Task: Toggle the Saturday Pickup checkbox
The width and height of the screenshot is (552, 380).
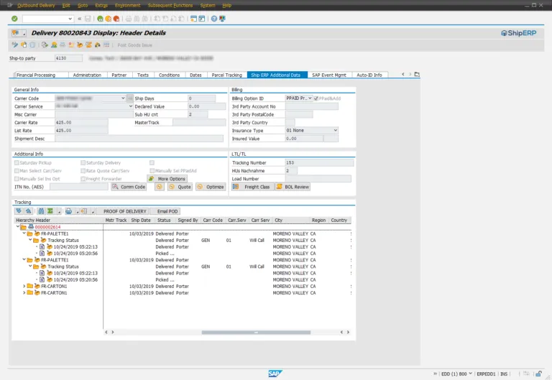Action: coord(17,163)
